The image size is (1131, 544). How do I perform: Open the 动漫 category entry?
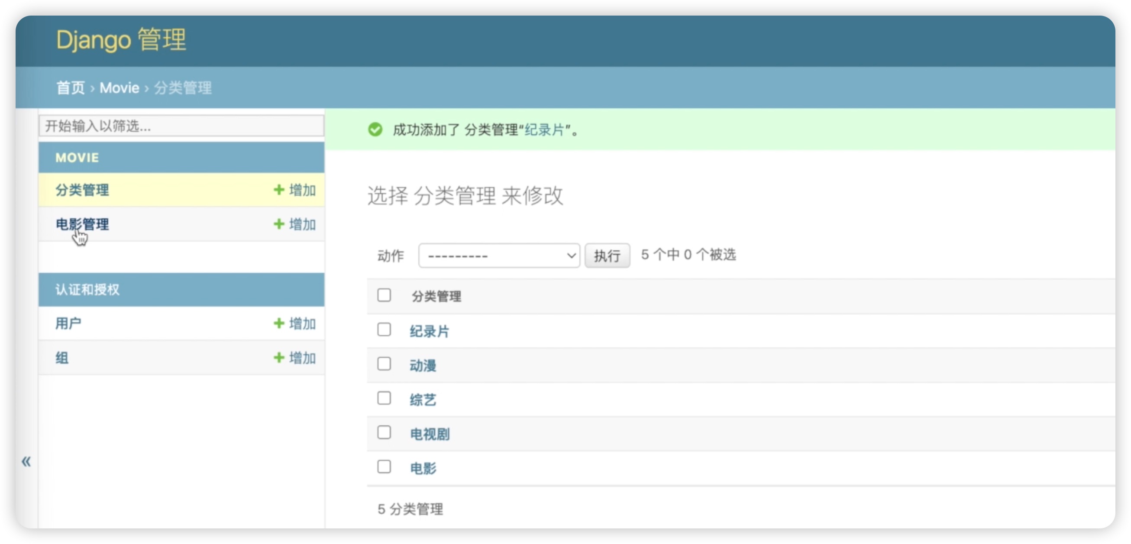423,365
